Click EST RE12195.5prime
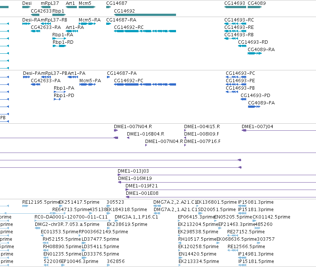The image size is (316, 267). (41, 202)
